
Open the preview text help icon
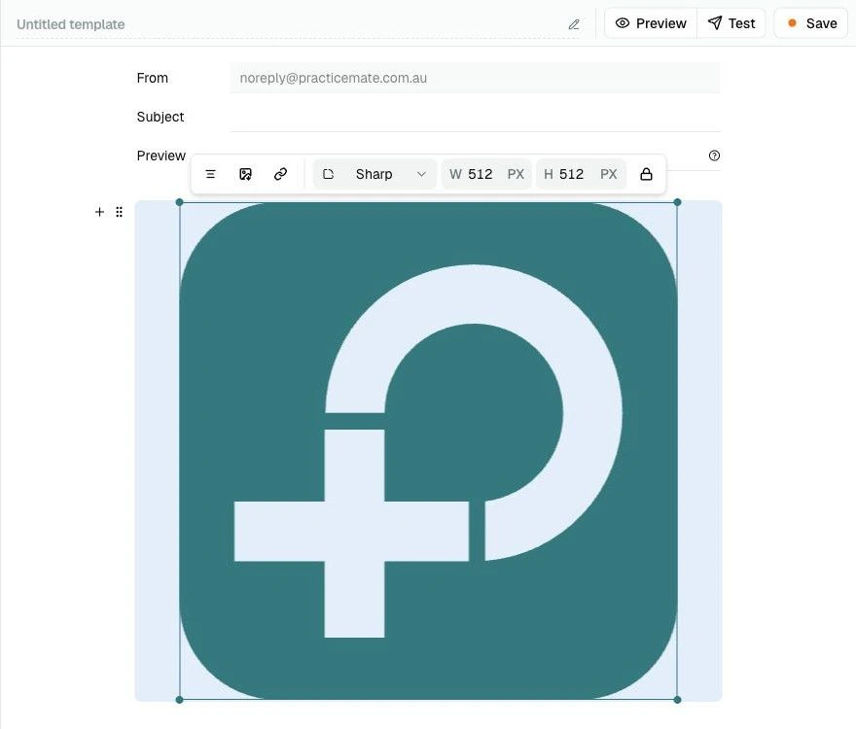714,156
